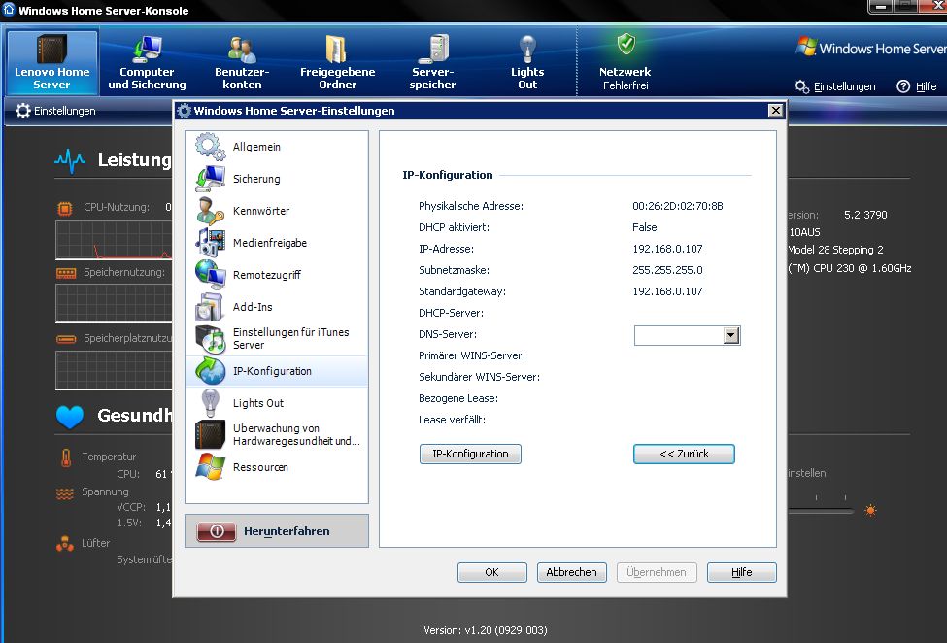The height and width of the screenshot is (643, 947).
Task: Open the DNS-Server dropdown arrow
Action: click(x=731, y=335)
